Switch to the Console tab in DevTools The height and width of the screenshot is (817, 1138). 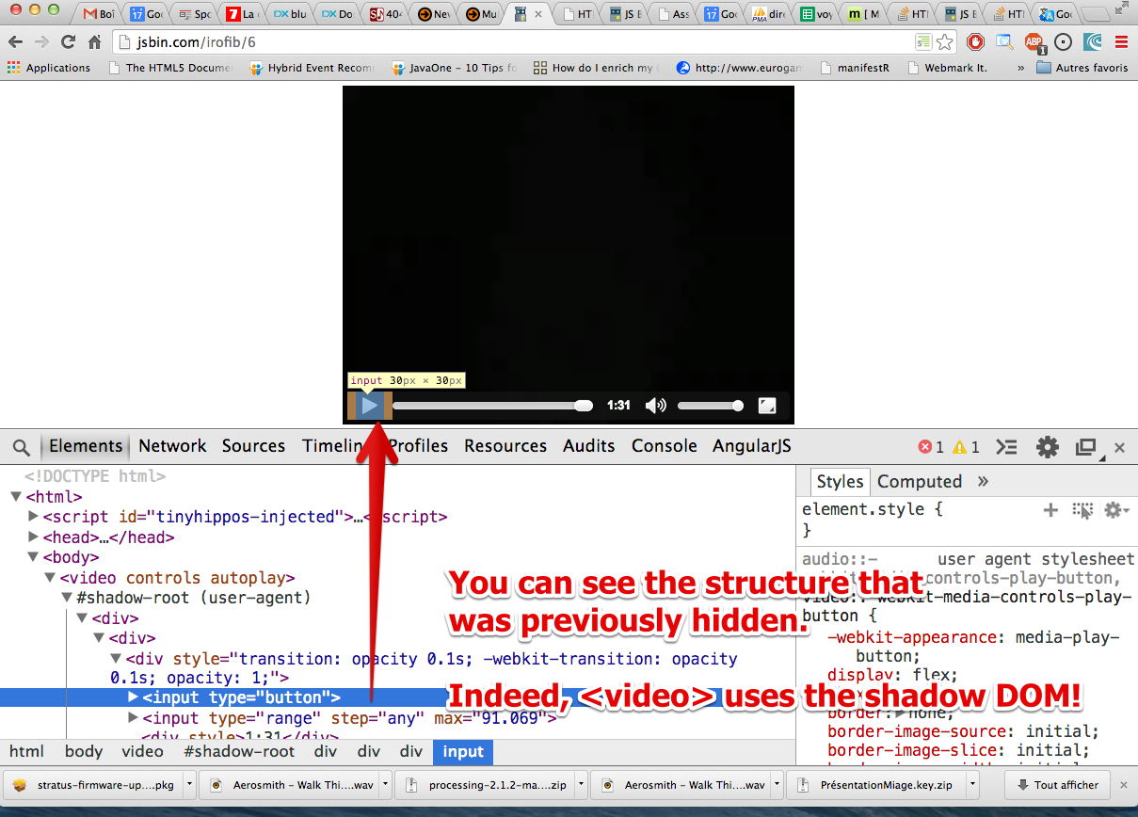point(664,446)
